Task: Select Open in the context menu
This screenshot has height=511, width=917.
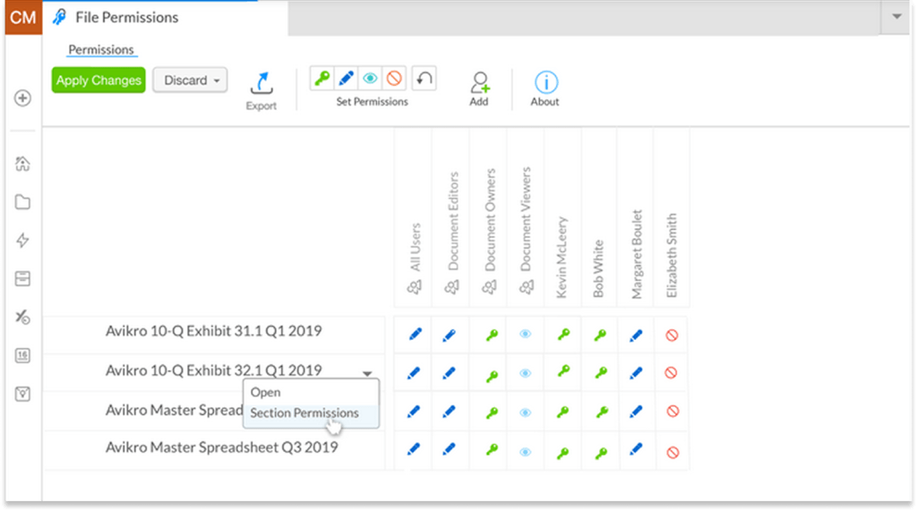Action: (x=266, y=392)
